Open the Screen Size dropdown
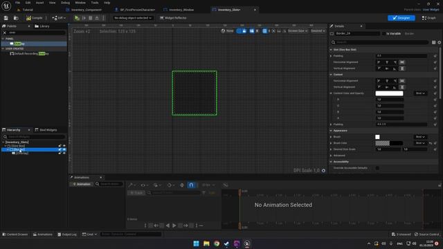Viewport: 443px width, 249px height. tap(298, 30)
